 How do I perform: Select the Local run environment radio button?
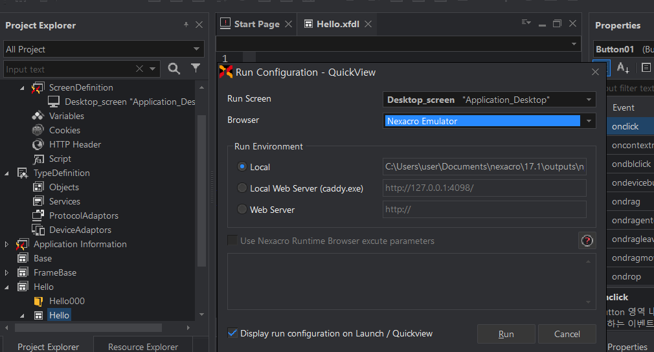point(242,166)
